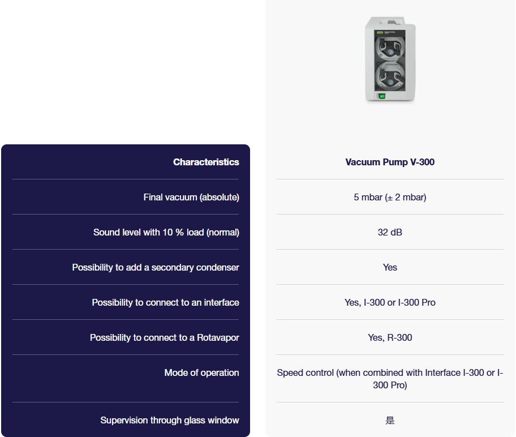516x437 pixels.
Task: Select the Yes, I-300 or I-300 Pro value
Action: [x=390, y=302]
